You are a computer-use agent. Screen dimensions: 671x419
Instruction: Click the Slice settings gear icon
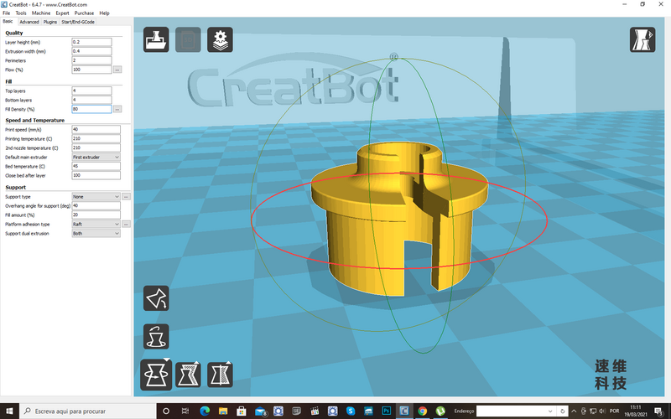220,39
